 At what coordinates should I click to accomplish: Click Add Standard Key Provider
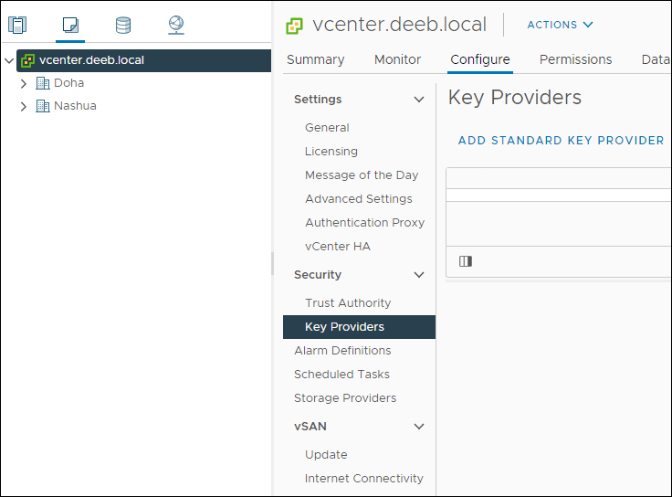[561, 141]
